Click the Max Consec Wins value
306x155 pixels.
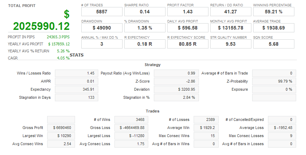(x=206, y=136)
